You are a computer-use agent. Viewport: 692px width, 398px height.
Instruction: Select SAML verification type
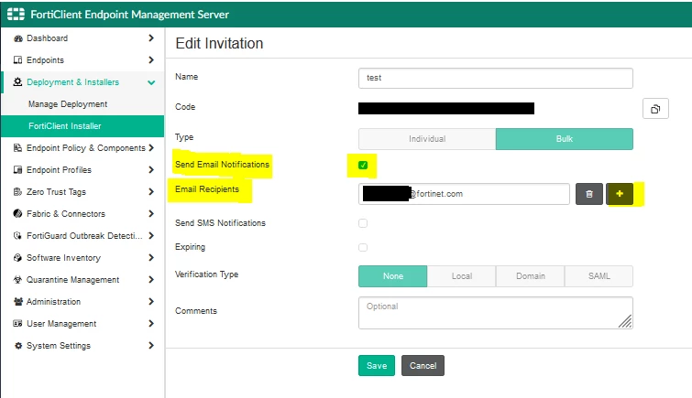point(599,276)
